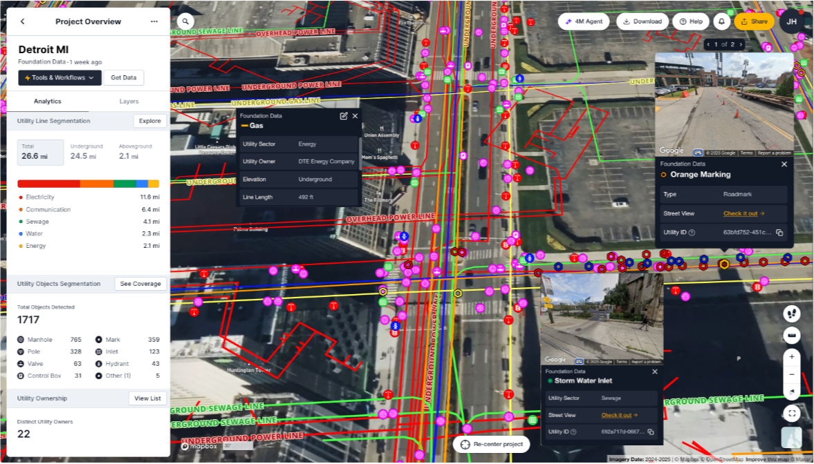The image size is (814, 464).
Task: Click the edit icon on Gas popup
Action: coord(344,116)
